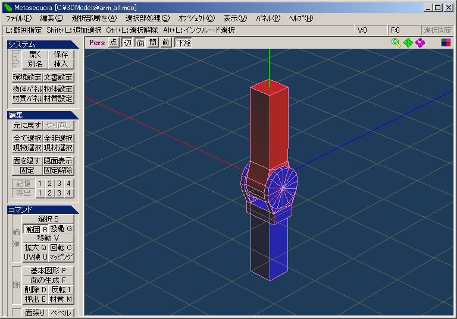Viewport: 457px width, 319px height.
Task: Click the Metasequoia title bar app icon
Action: point(8,8)
